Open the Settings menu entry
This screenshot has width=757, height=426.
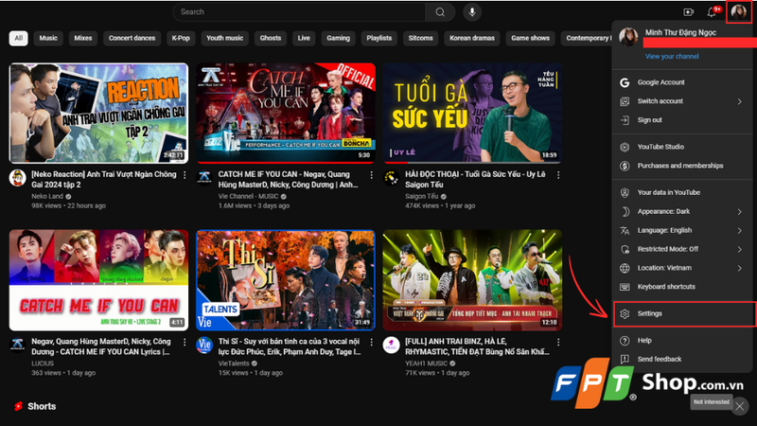(682, 314)
